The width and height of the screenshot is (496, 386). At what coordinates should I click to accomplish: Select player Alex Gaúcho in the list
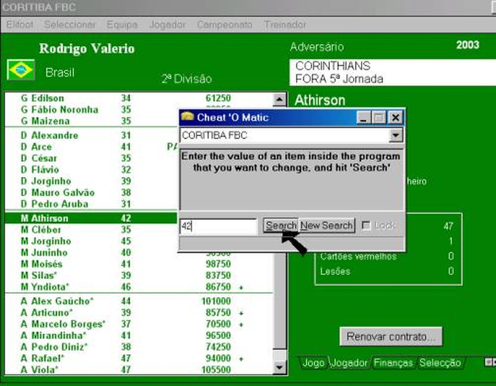click(x=139, y=301)
